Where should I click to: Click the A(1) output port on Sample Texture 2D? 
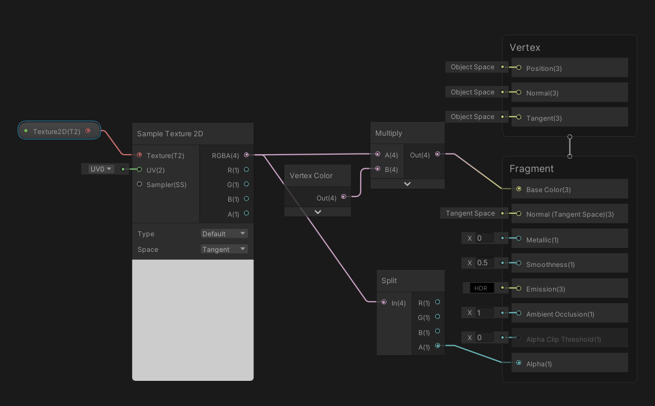247,213
